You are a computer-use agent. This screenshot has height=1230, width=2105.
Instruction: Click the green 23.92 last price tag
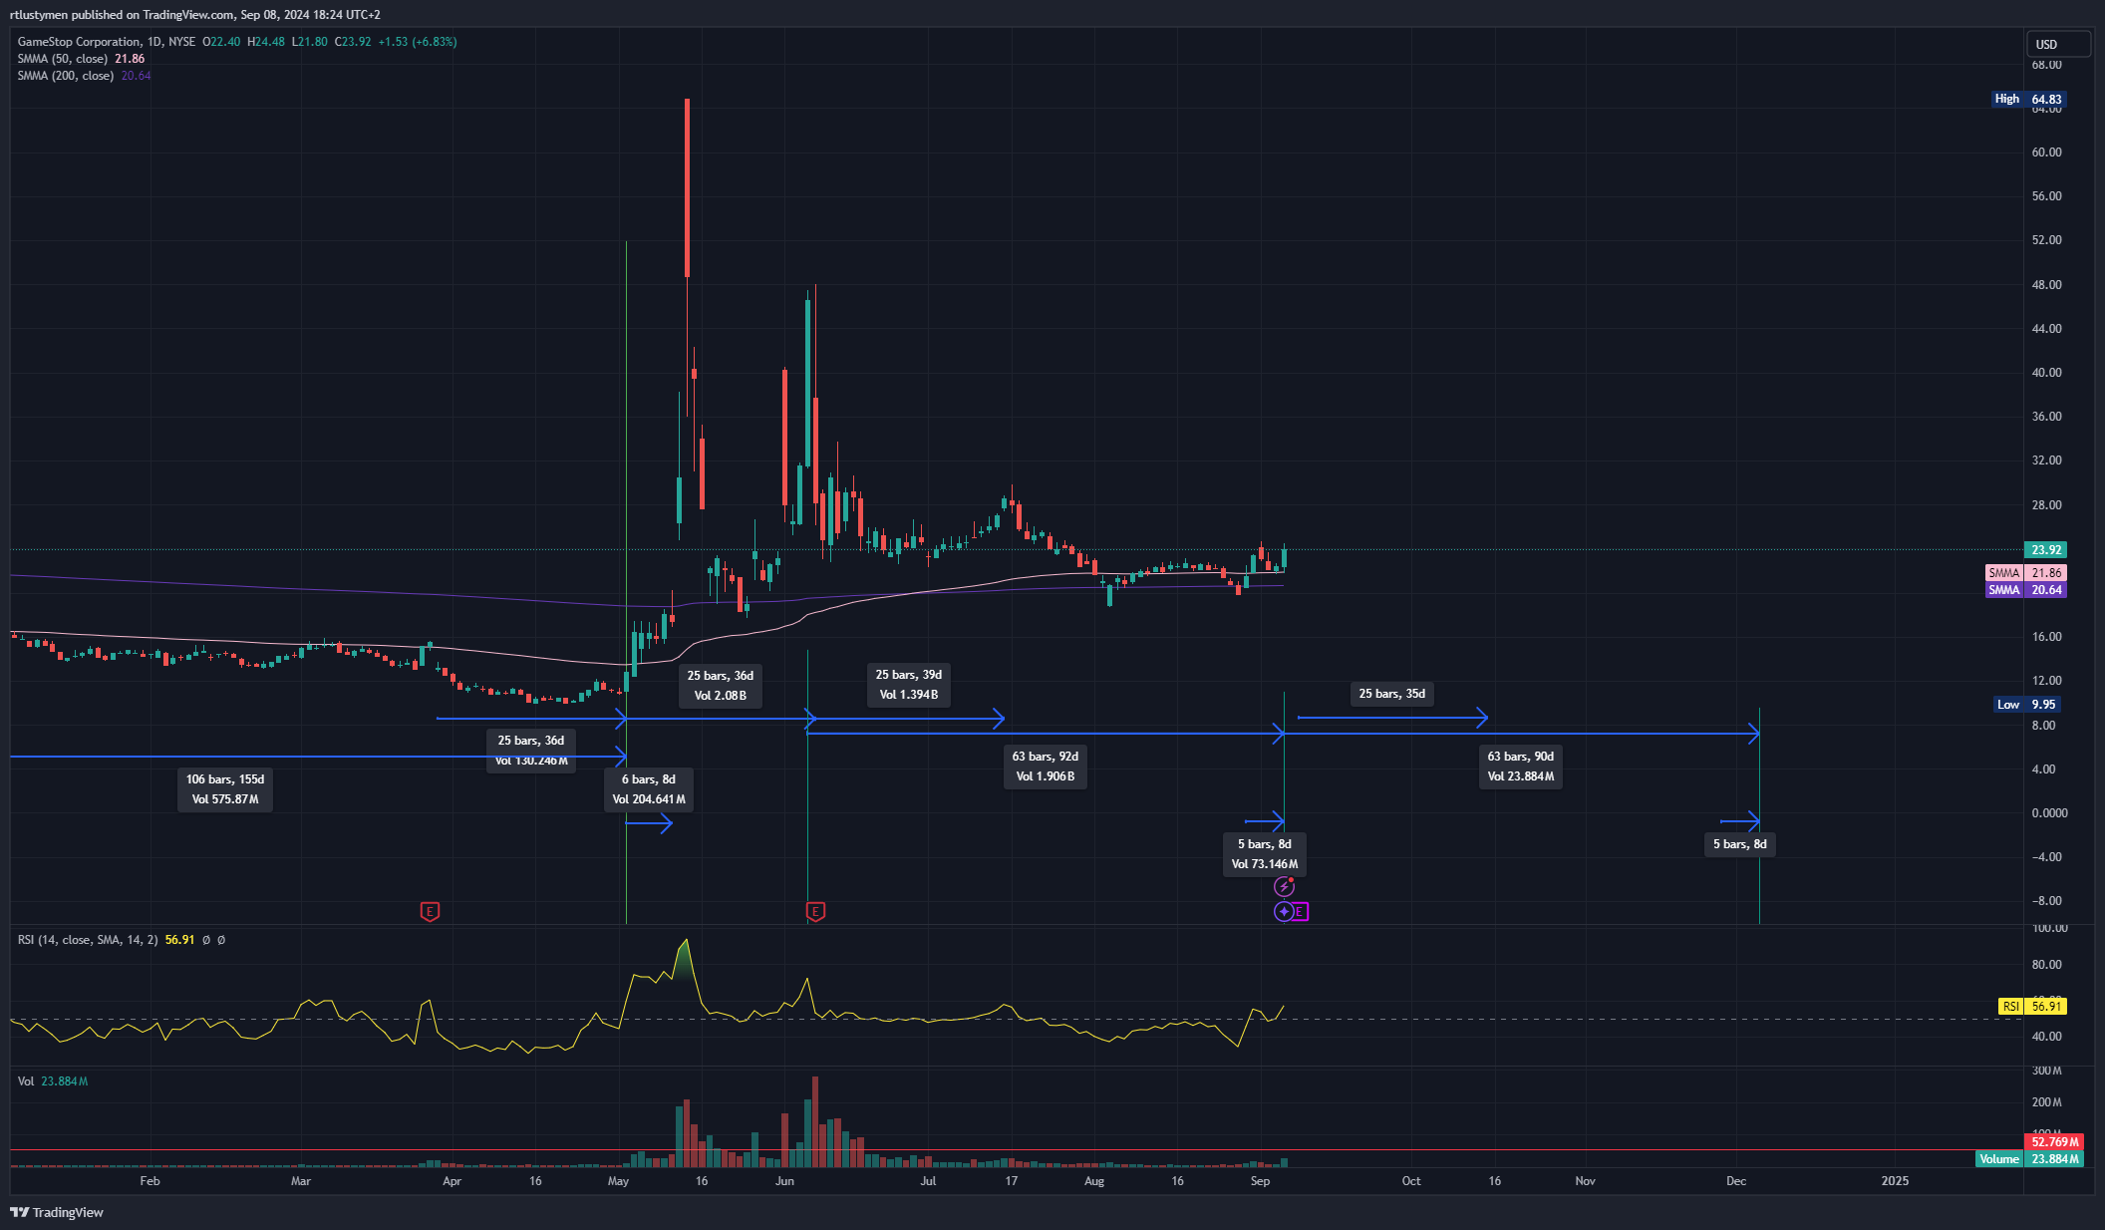tap(2045, 549)
